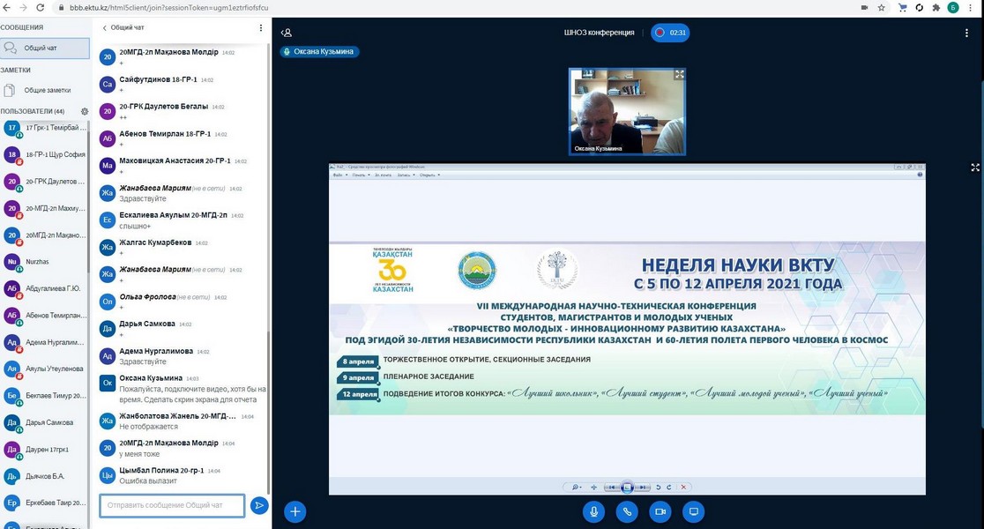Viewport: 984px width, 529px height.
Task: Open the conference options three-dot menu
Action: tap(966, 33)
